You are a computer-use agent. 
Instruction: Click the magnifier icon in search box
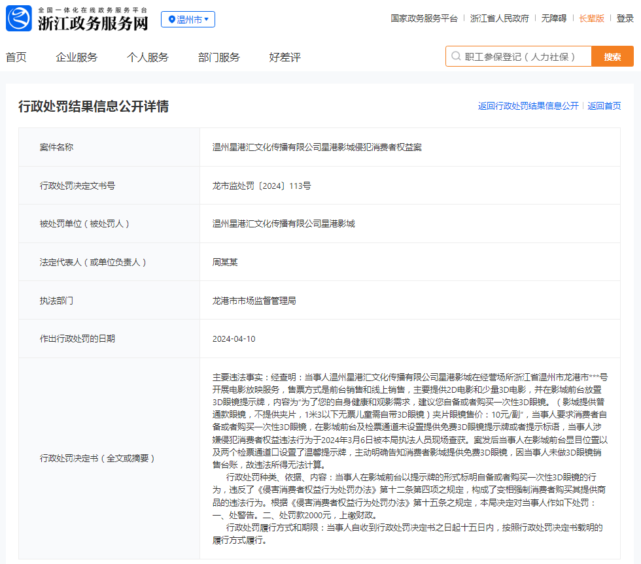click(456, 56)
